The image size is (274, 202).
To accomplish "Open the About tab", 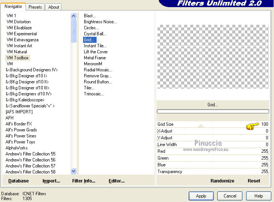I will 53,7.
